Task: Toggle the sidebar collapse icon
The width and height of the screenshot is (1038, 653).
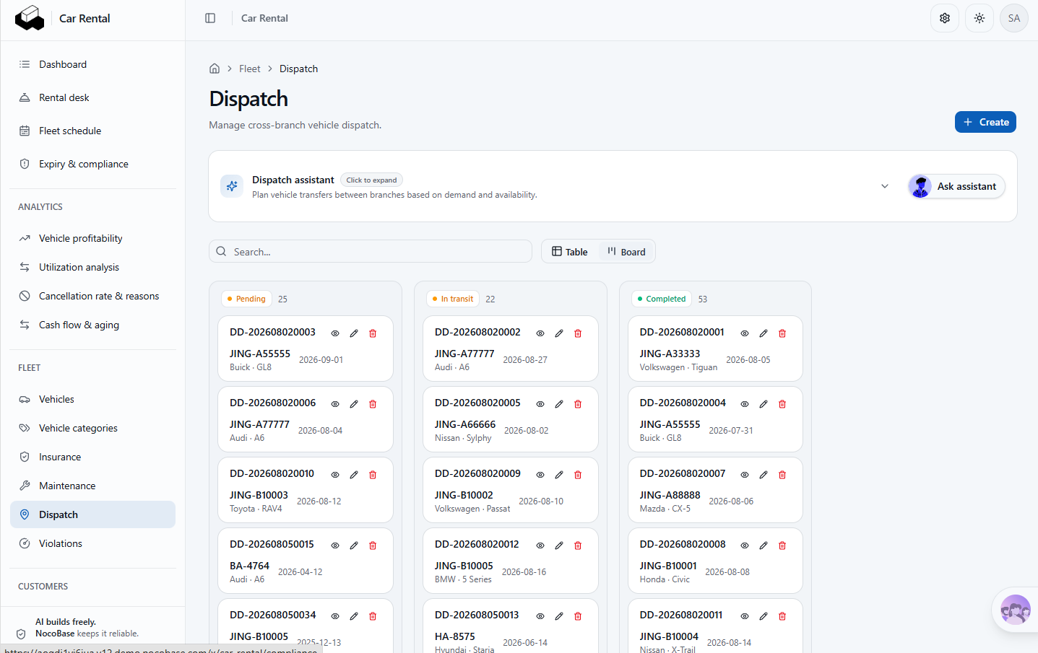Action: click(210, 18)
